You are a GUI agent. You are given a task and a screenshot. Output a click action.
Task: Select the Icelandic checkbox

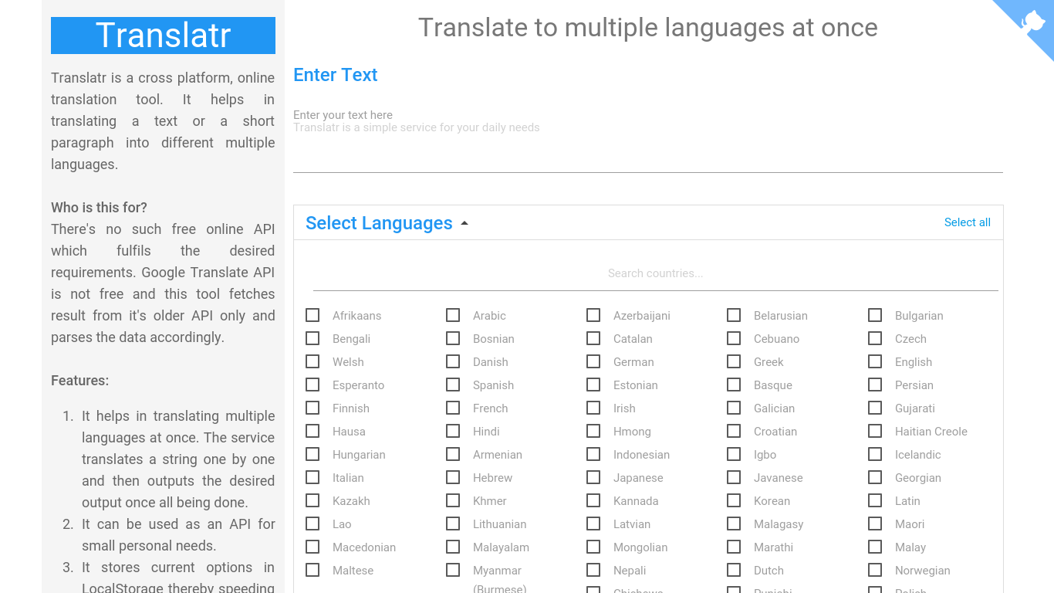click(875, 454)
